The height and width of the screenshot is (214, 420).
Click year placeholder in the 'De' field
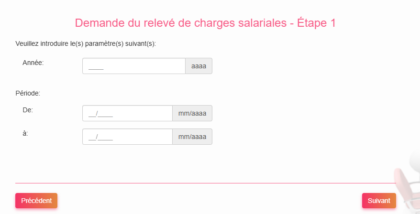coord(106,114)
